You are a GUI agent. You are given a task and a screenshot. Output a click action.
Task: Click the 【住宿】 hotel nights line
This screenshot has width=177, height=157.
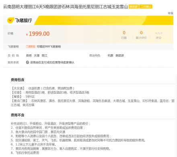[x=50, y=92]
